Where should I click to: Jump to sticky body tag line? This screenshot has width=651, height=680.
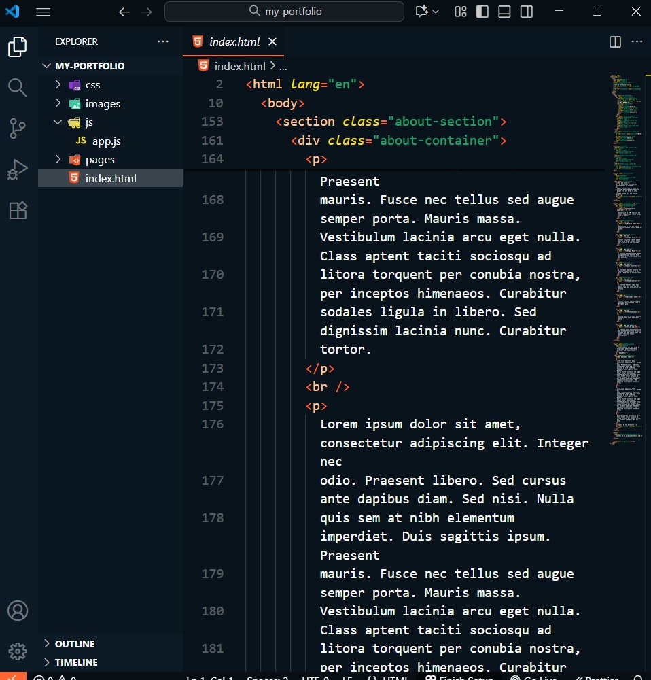(283, 103)
